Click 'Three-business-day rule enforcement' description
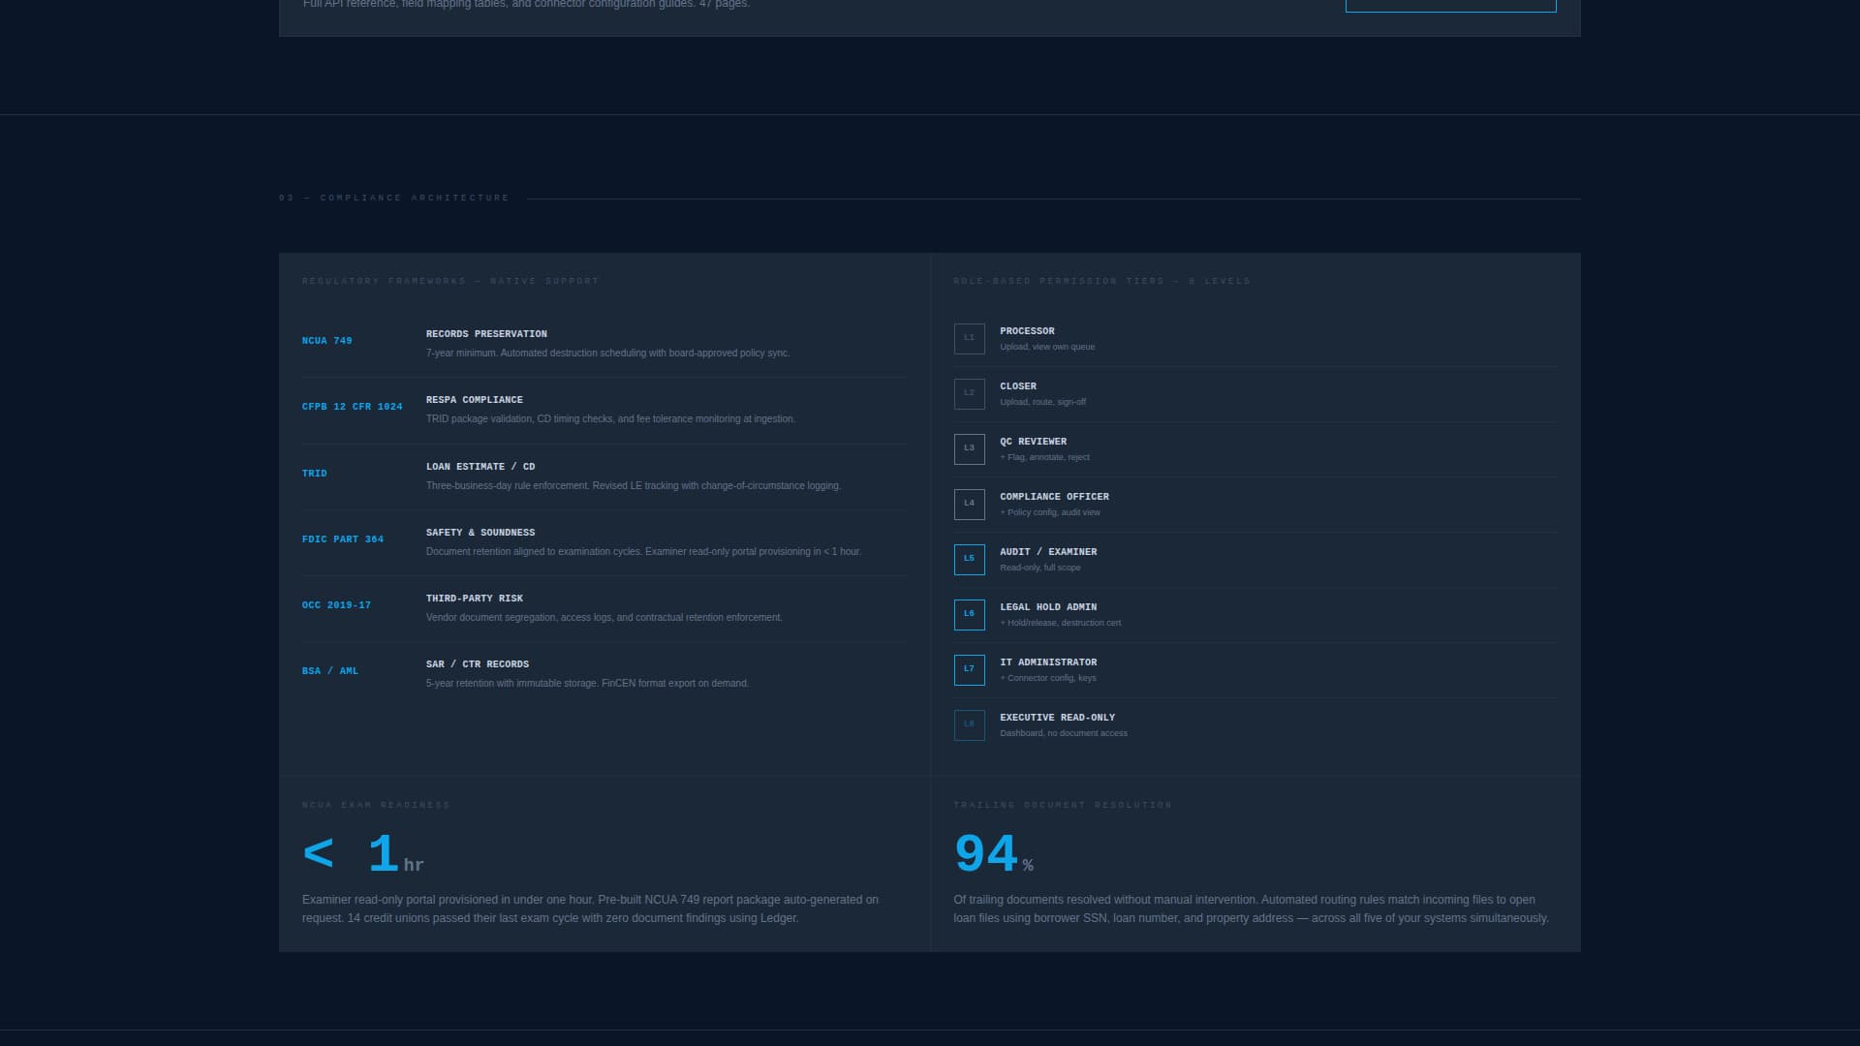The height and width of the screenshot is (1046, 1860). (x=634, y=486)
